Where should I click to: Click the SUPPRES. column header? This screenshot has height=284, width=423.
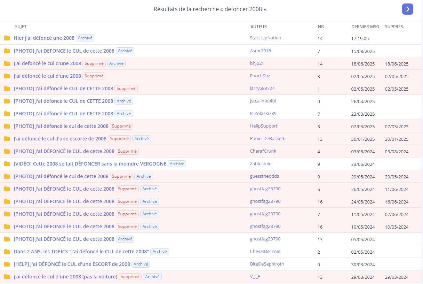pyautogui.click(x=394, y=27)
